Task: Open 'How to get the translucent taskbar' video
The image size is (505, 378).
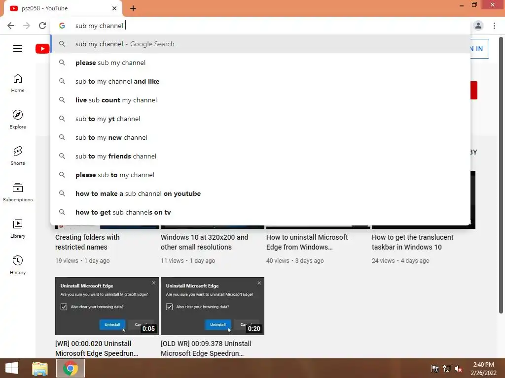Action: pyautogui.click(x=412, y=242)
